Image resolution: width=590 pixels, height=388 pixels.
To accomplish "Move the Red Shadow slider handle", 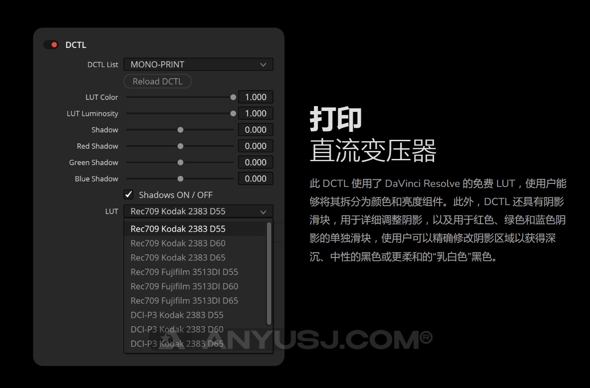I will coord(180,146).
